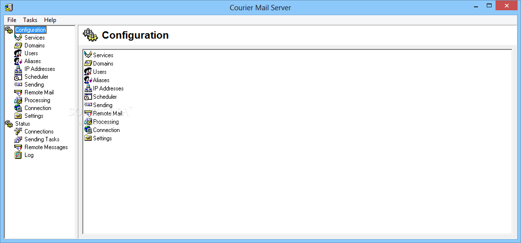The height and width of the screenshot is (243, 521).
Task: Select 'Remote Mail' text in the main list
Action: 108,113
